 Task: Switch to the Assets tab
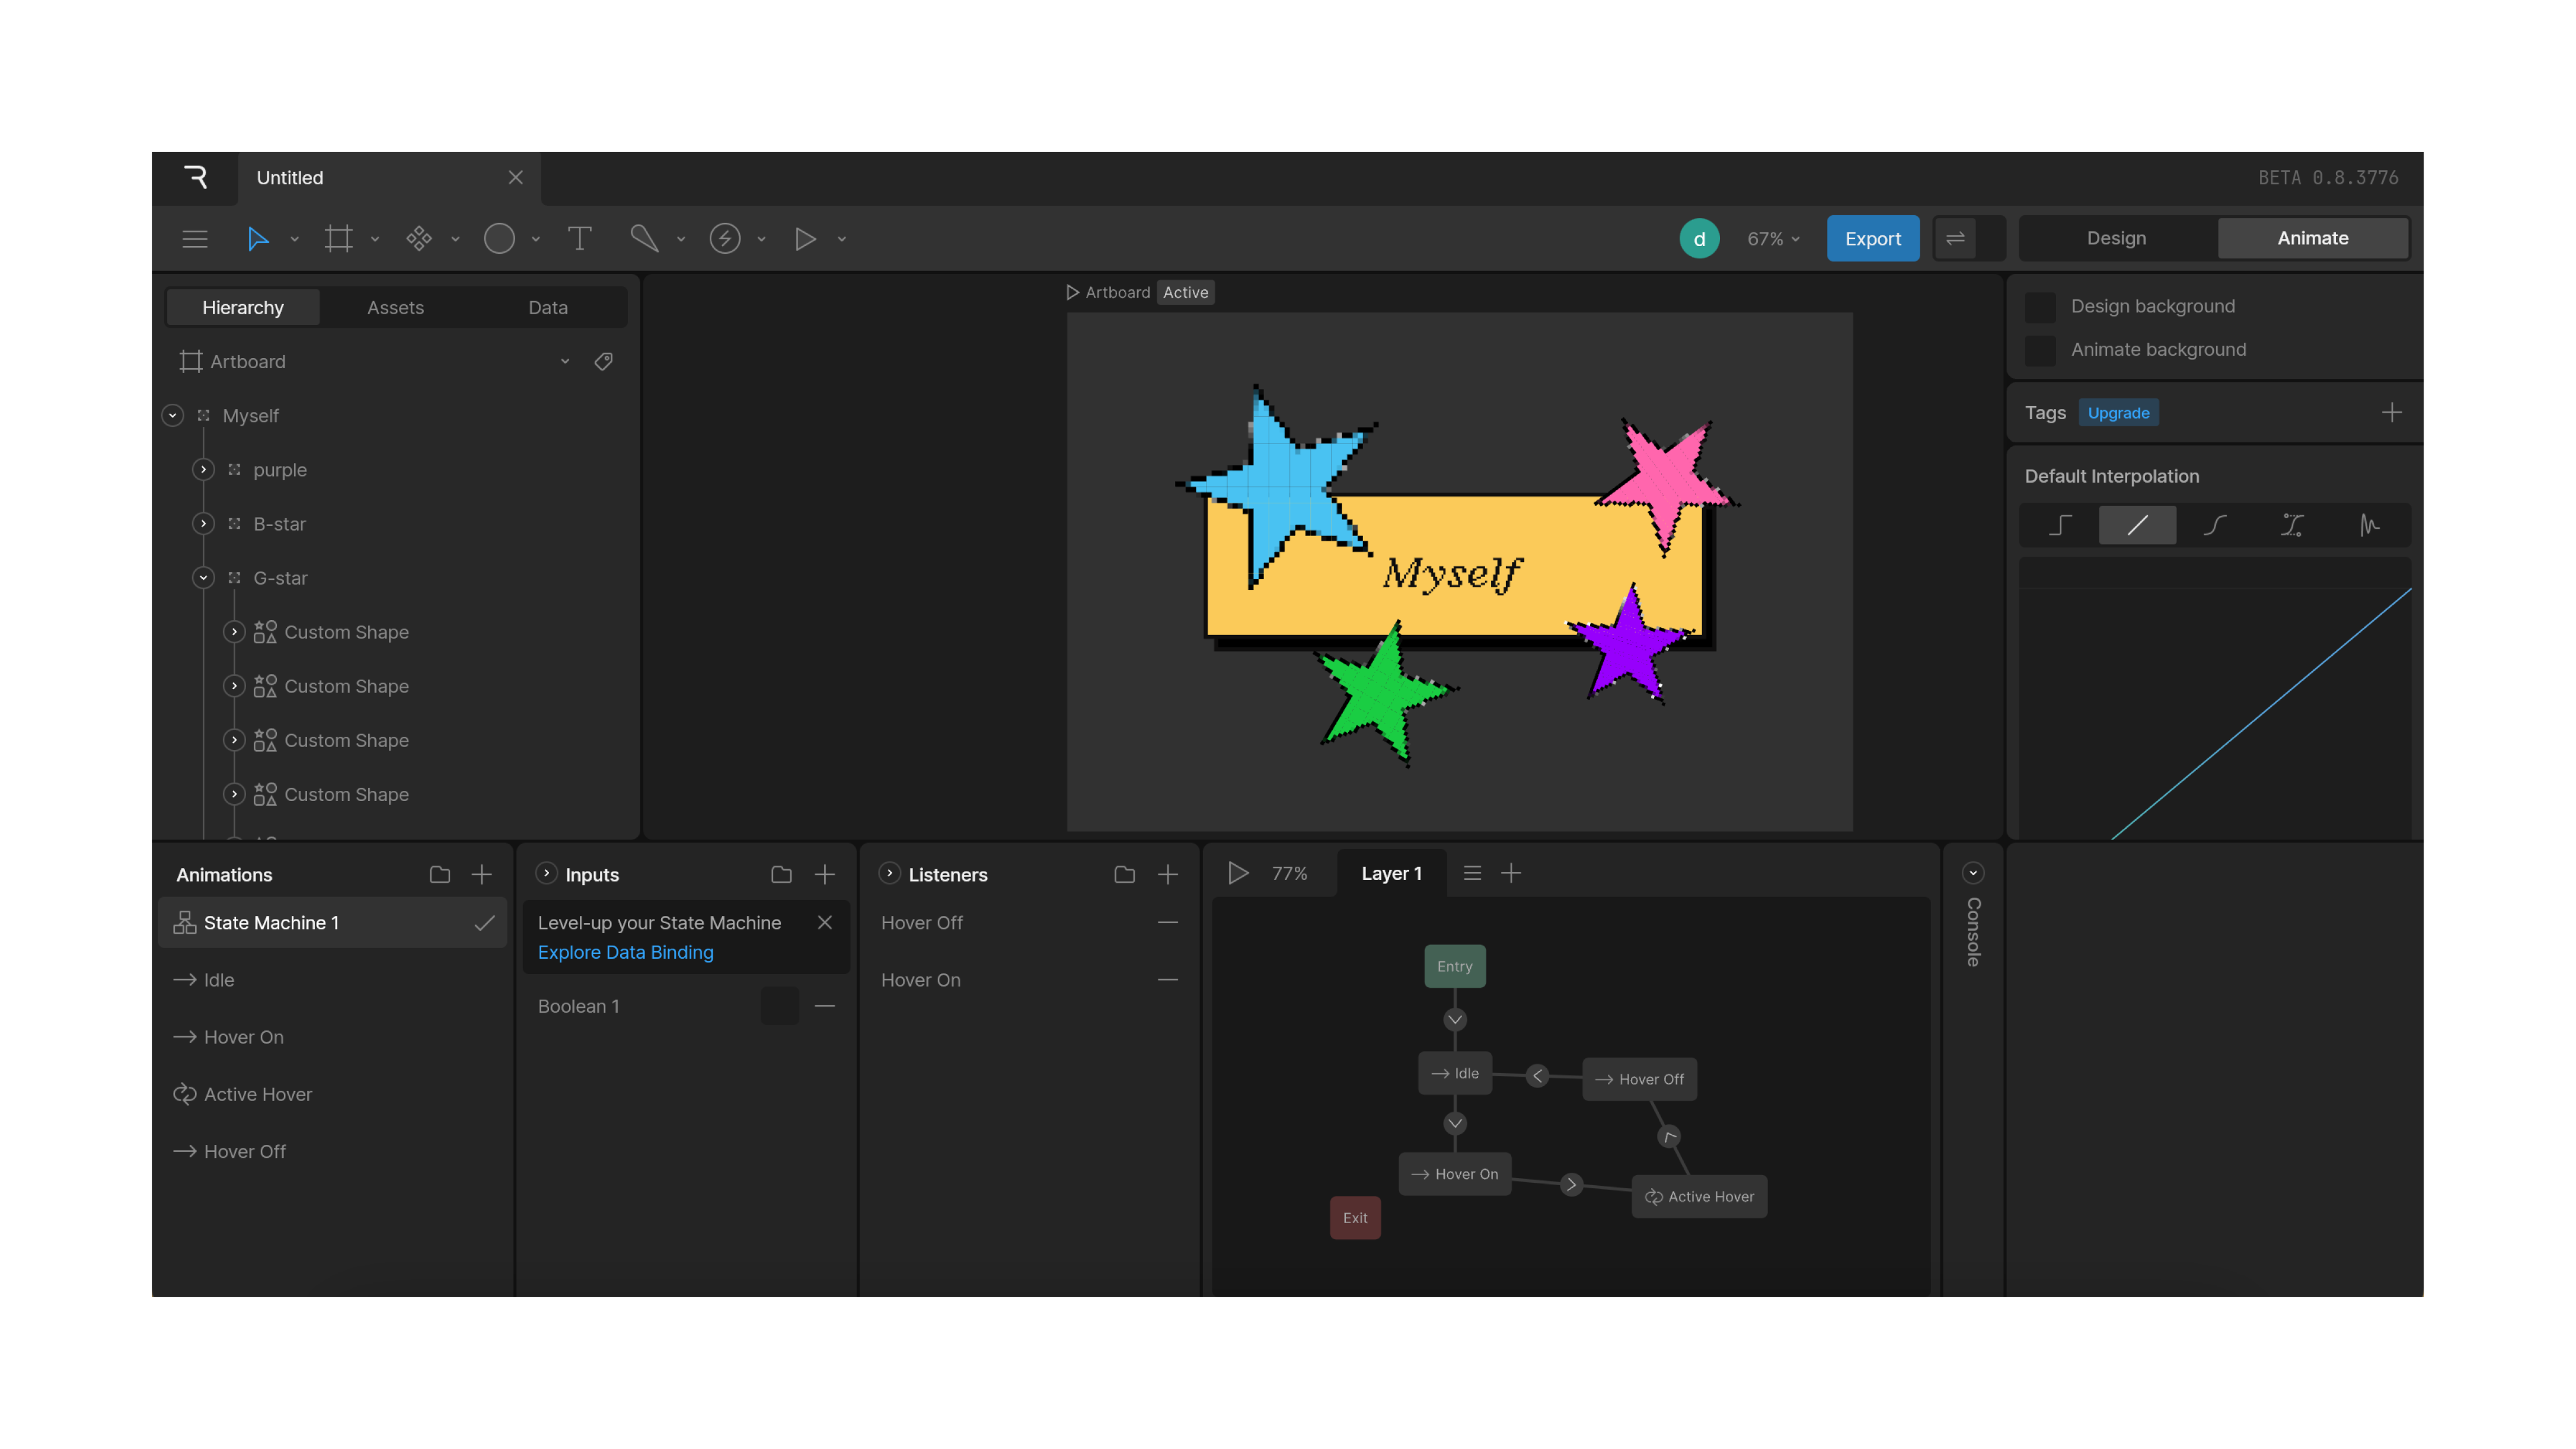[x=395, y=307]
